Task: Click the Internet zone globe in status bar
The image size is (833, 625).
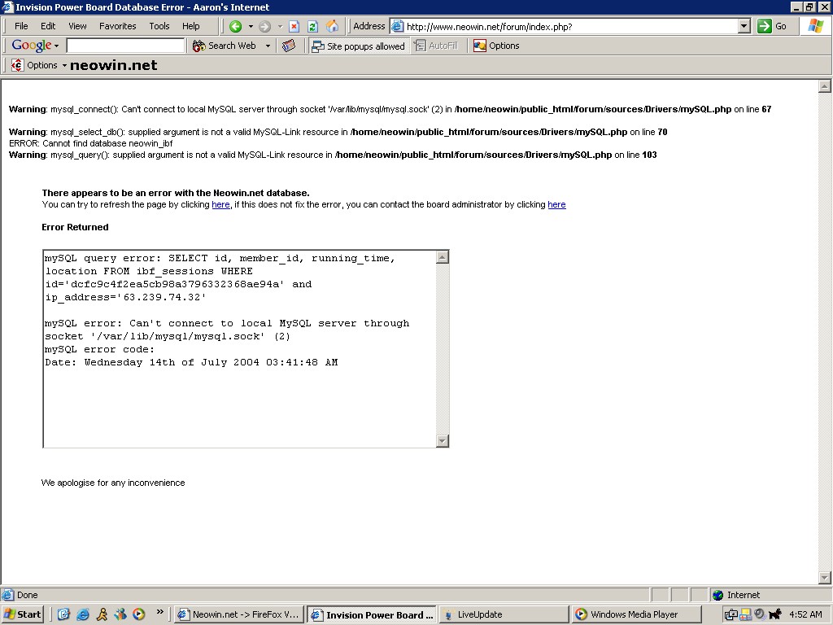Action: pyautogui.click(x=717, y=595)
